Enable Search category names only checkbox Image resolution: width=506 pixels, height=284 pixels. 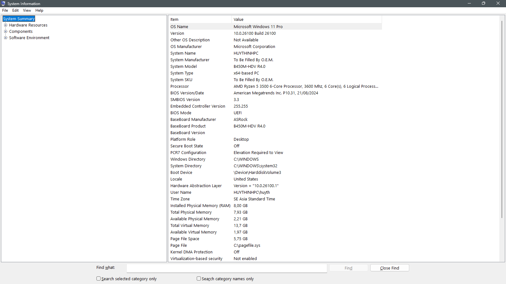[x=199, y=279]
